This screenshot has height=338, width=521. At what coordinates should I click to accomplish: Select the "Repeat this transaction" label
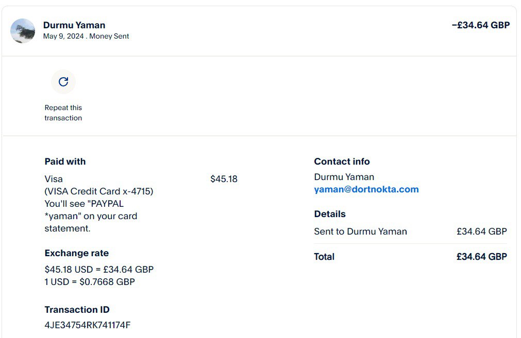(x=63, y=113)
